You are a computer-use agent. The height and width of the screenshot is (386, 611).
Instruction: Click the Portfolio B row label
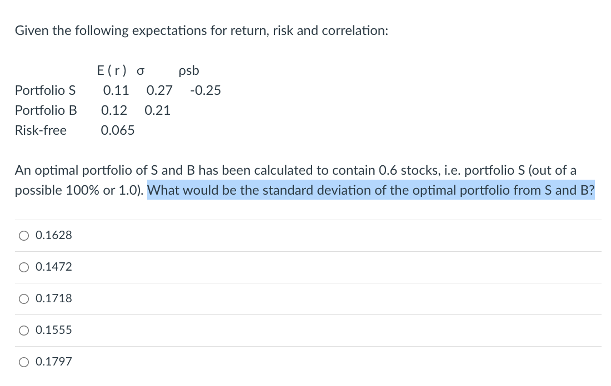(45, 110)
